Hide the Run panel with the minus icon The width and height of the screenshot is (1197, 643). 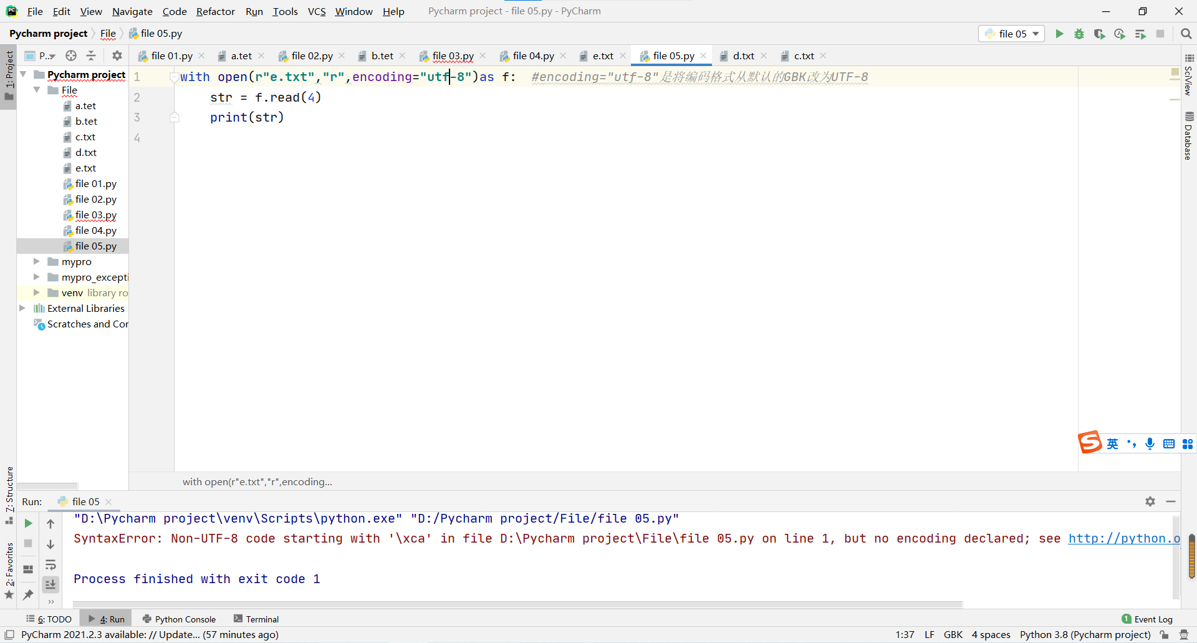tap(1171, 501)
